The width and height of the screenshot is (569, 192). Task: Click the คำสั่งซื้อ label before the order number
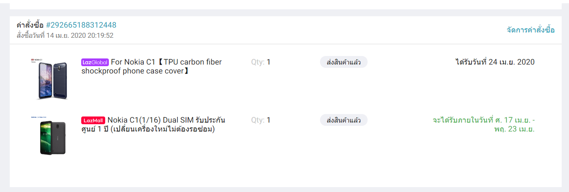tap(30, 25)
